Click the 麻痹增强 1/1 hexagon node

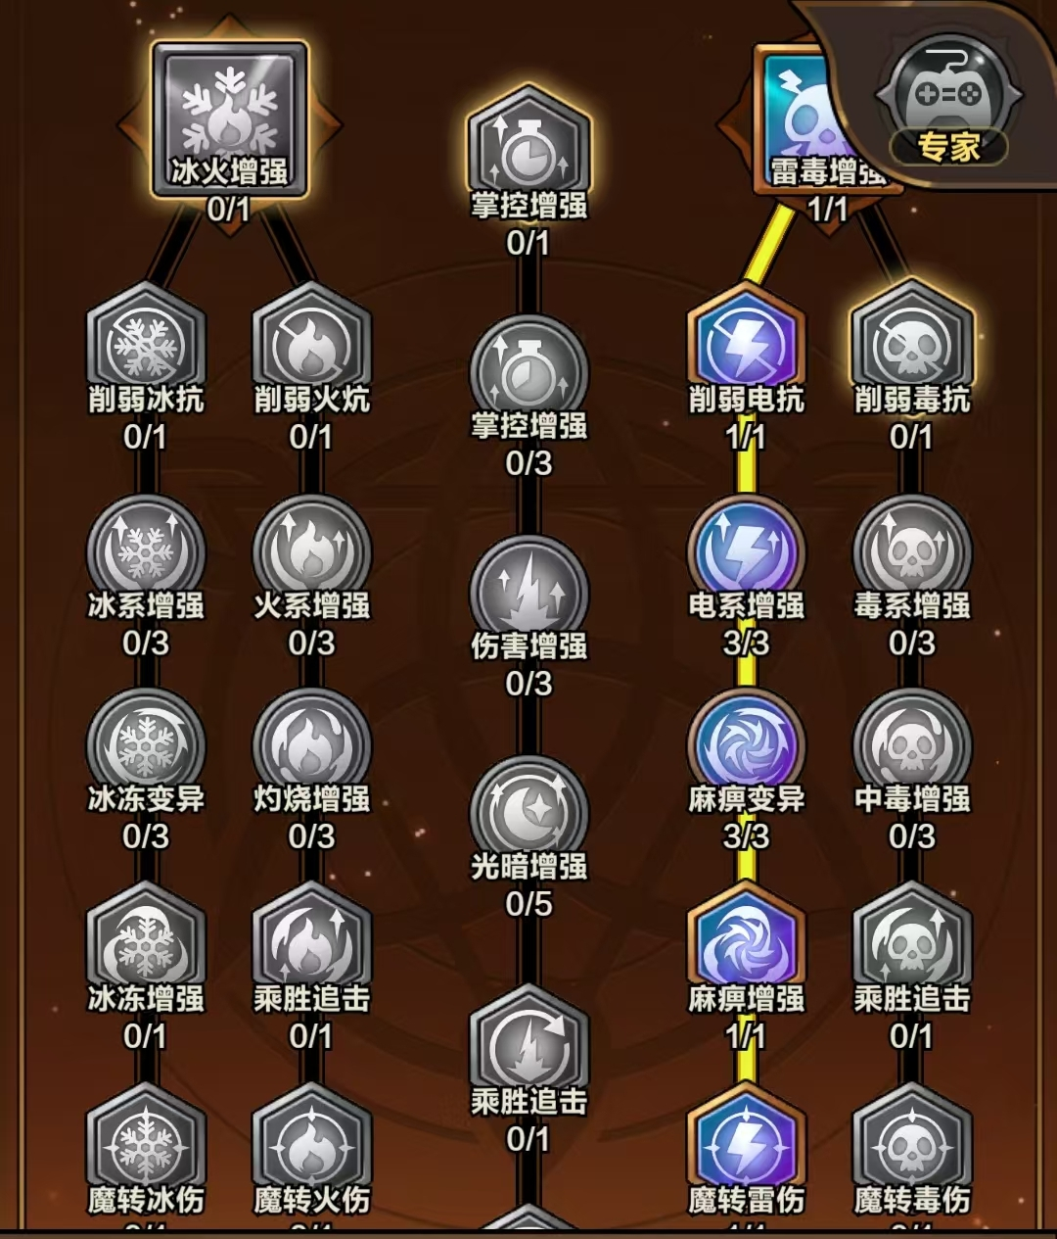[x=746, y=942]
